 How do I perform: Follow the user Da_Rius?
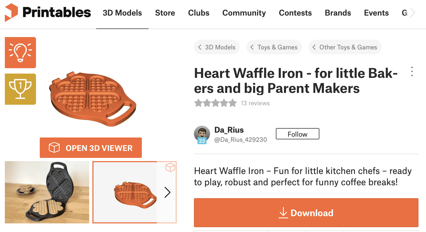(297, 134)
